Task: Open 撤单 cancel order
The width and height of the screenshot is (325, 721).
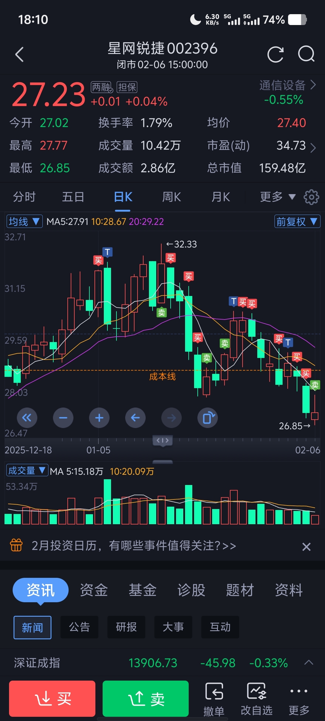Action: [x=214, y=699]
